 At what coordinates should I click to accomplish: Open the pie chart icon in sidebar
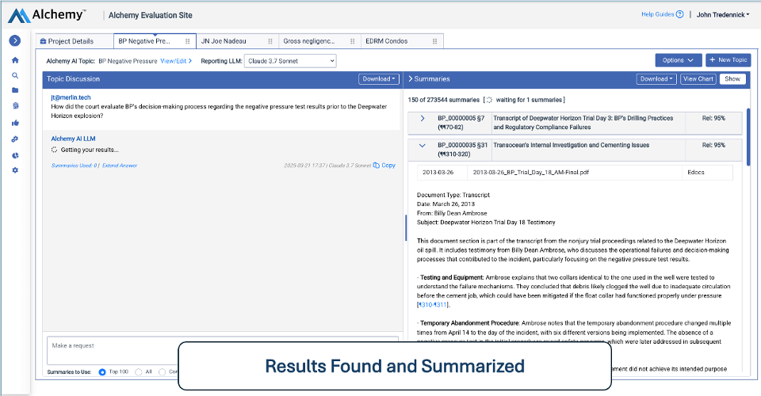(15, 155)
